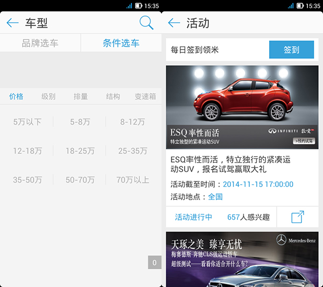Screen dimensions: 323x287
Task: Open search with the magnifier icon
Action: click(146, 23)
